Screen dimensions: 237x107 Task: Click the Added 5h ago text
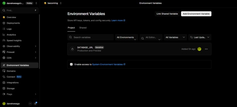click(x=188, y=49)
